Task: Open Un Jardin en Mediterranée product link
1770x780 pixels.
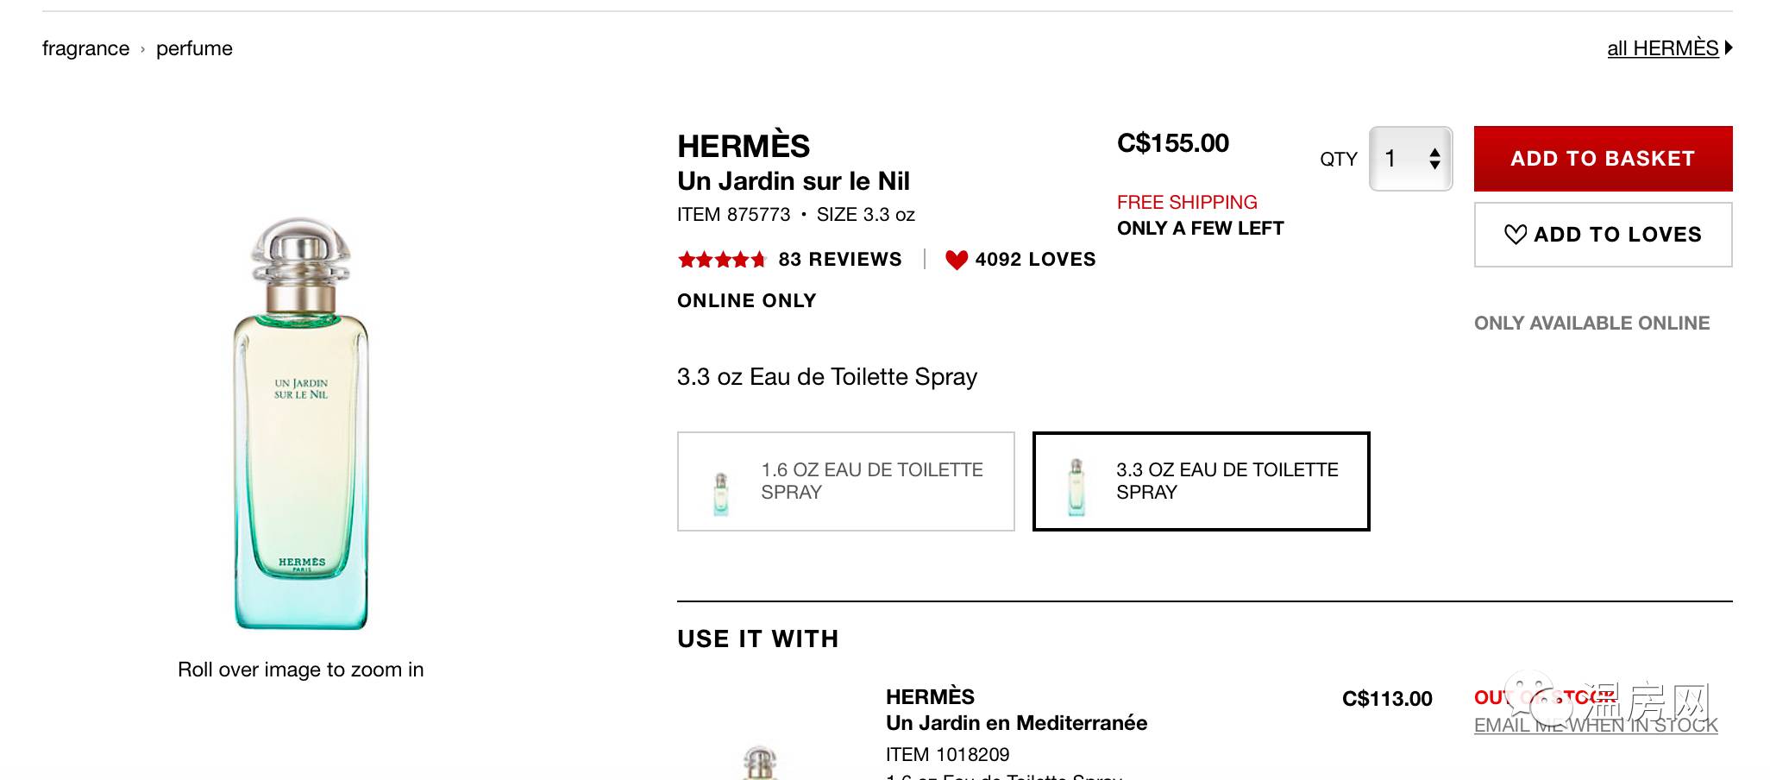Action: tap(1016, 723)
